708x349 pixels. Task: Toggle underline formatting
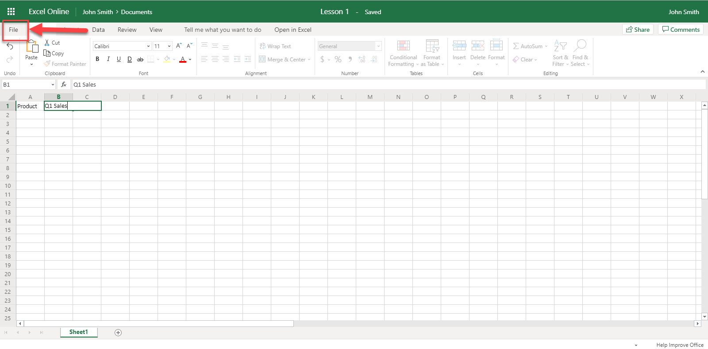point(119,59)
